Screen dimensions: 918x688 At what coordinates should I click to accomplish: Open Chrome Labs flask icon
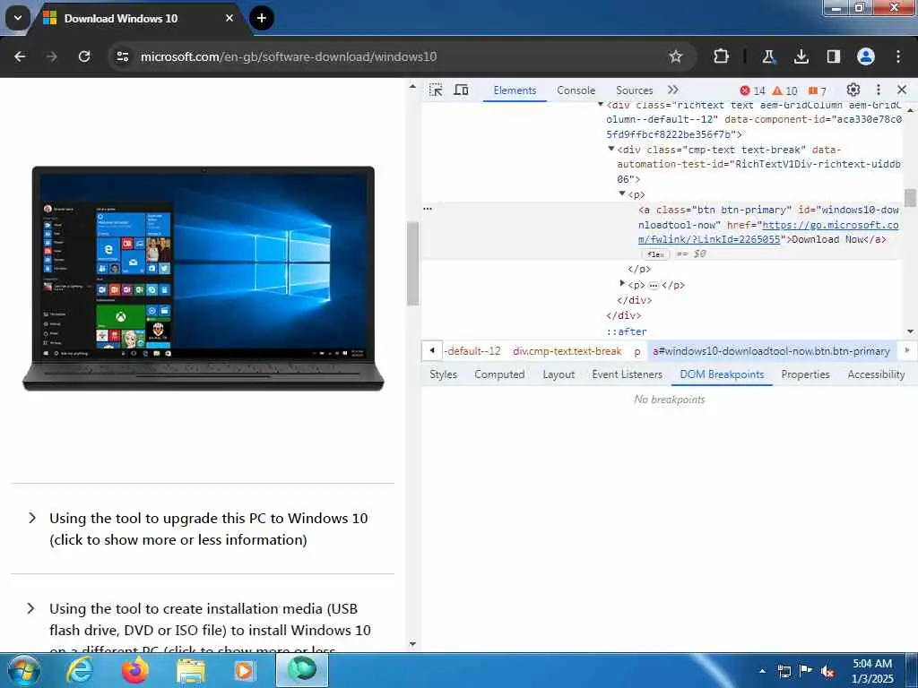tap(768, 56)
